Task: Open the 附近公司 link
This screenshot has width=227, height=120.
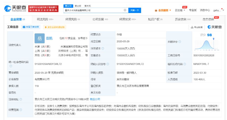Action: (95, 99)
